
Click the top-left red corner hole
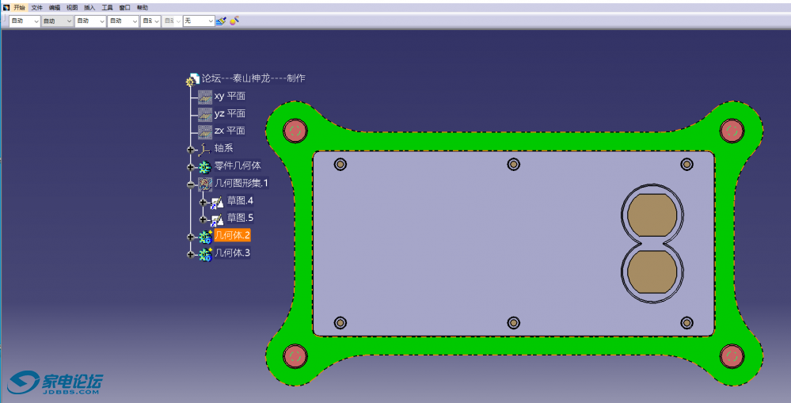(295, 130)
